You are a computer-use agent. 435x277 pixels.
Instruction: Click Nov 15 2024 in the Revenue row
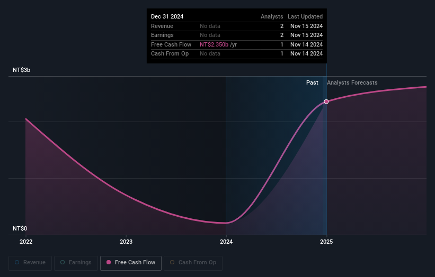[307, 26]
